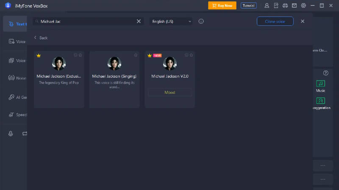Select Michael Jackson (Exclusive) avatar thumbnail
339x190 pixels.
pyautogui.click(x=59, y=64)
